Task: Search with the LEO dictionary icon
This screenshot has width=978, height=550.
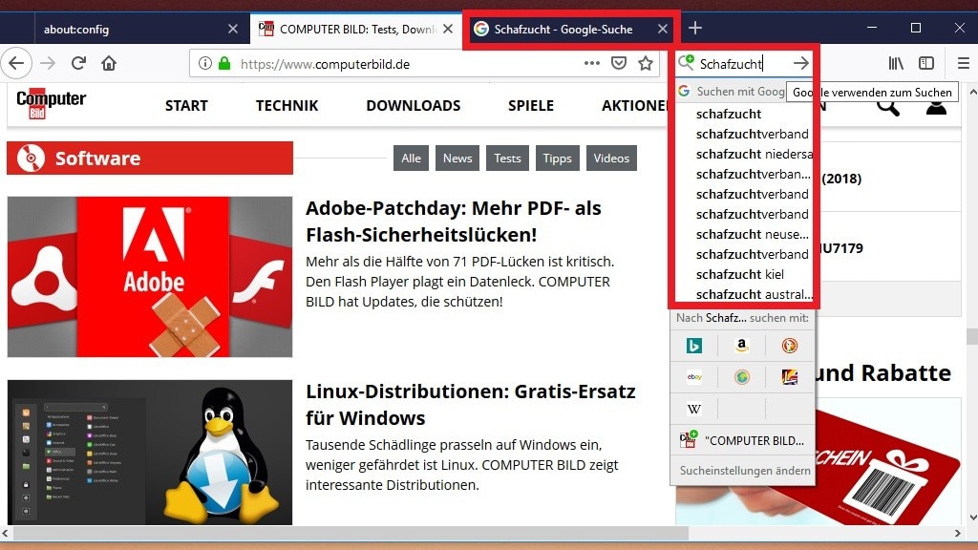Action: pos(790,376)
